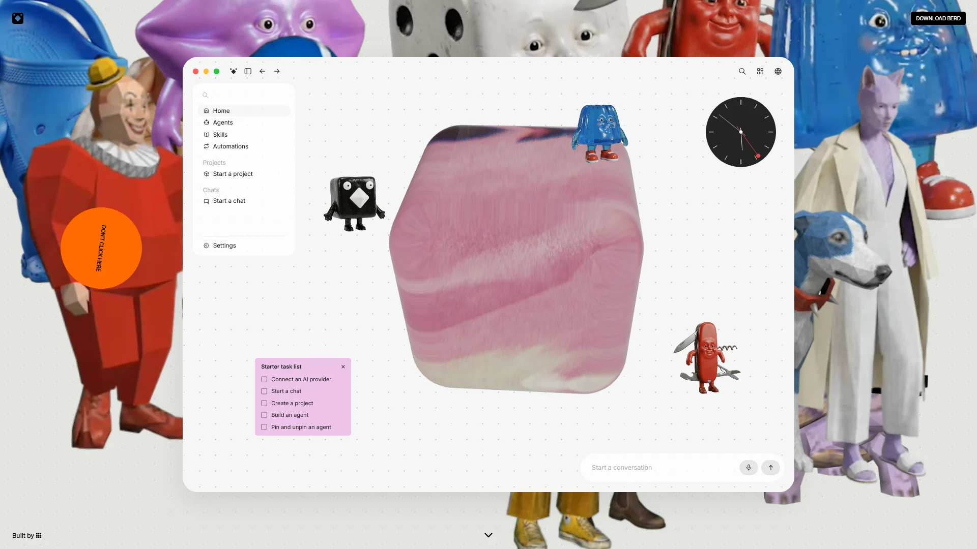Click Start a chat in sidebar
This screenshot has width=977, height=549.
tap(244, 201)
